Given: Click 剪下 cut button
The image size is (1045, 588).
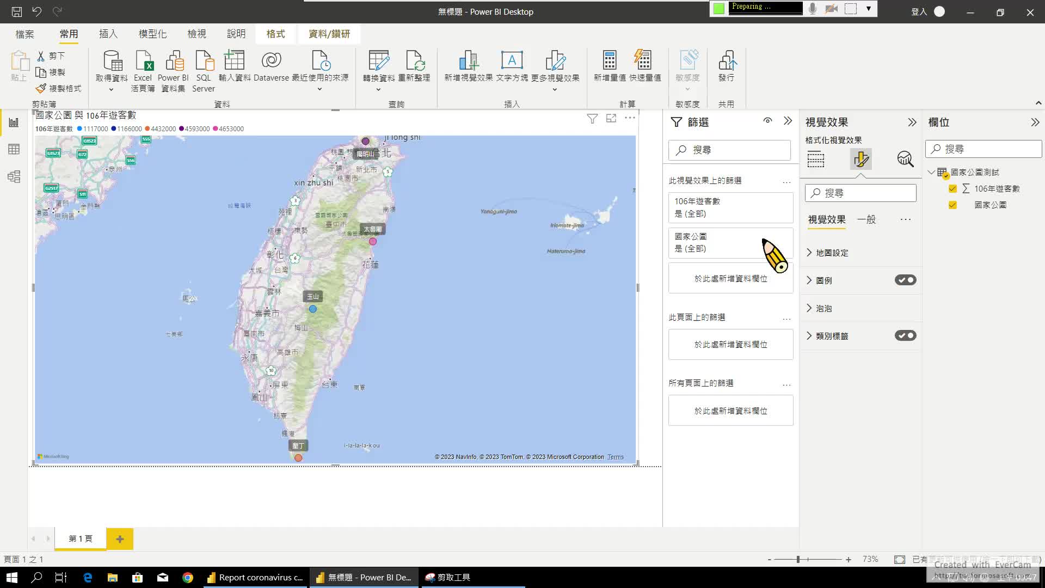Looking at the screenshot, I should [51, 56].
